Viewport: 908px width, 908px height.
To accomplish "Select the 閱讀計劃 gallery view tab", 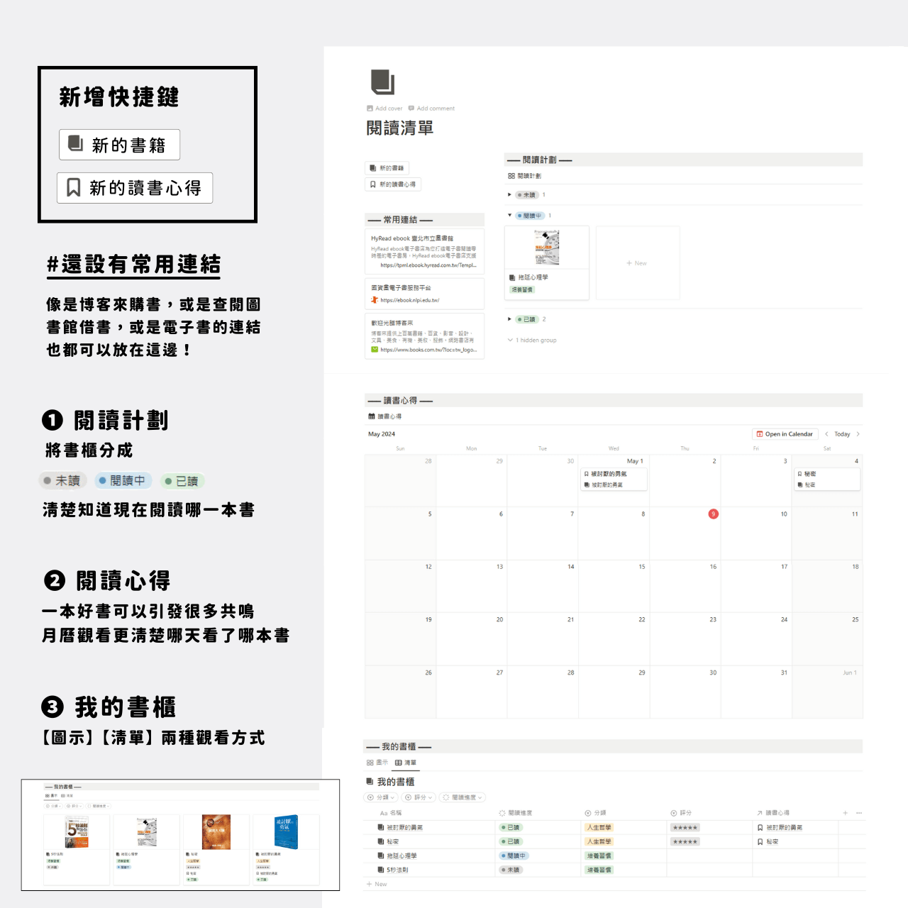I will [525, 176].
